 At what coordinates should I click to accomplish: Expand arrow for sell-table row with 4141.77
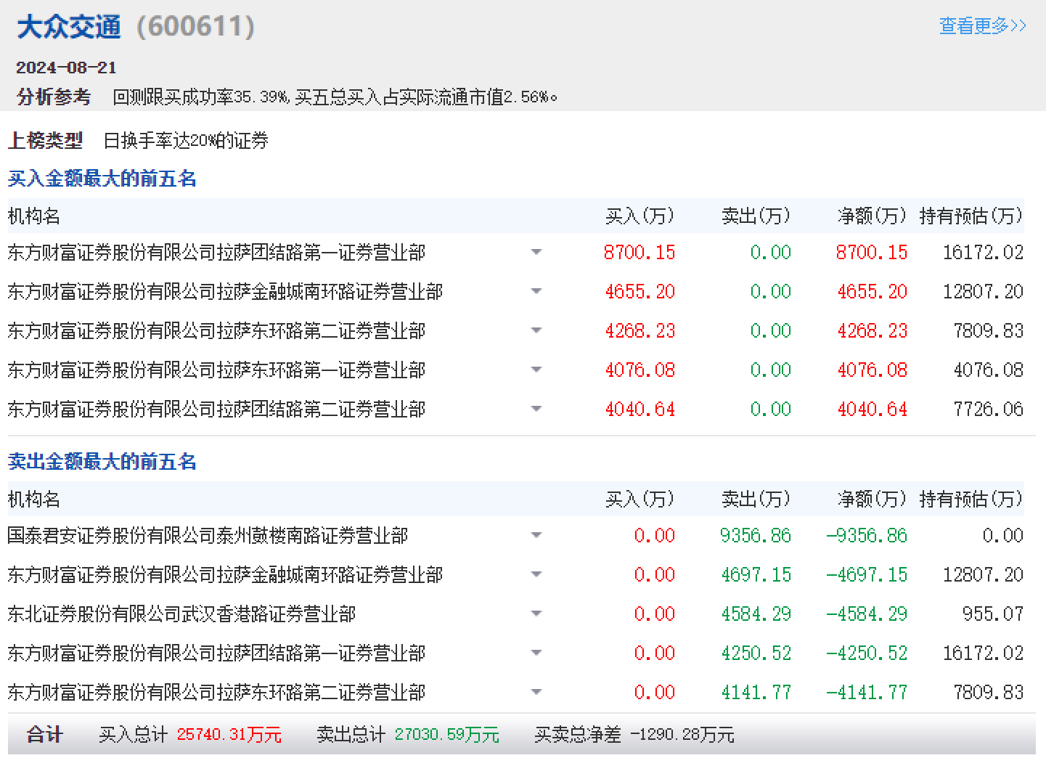(x=536, y=692)
